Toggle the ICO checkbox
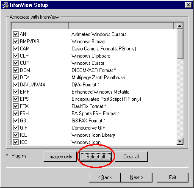This screenshot has width=194, height=188. (16, 142)
